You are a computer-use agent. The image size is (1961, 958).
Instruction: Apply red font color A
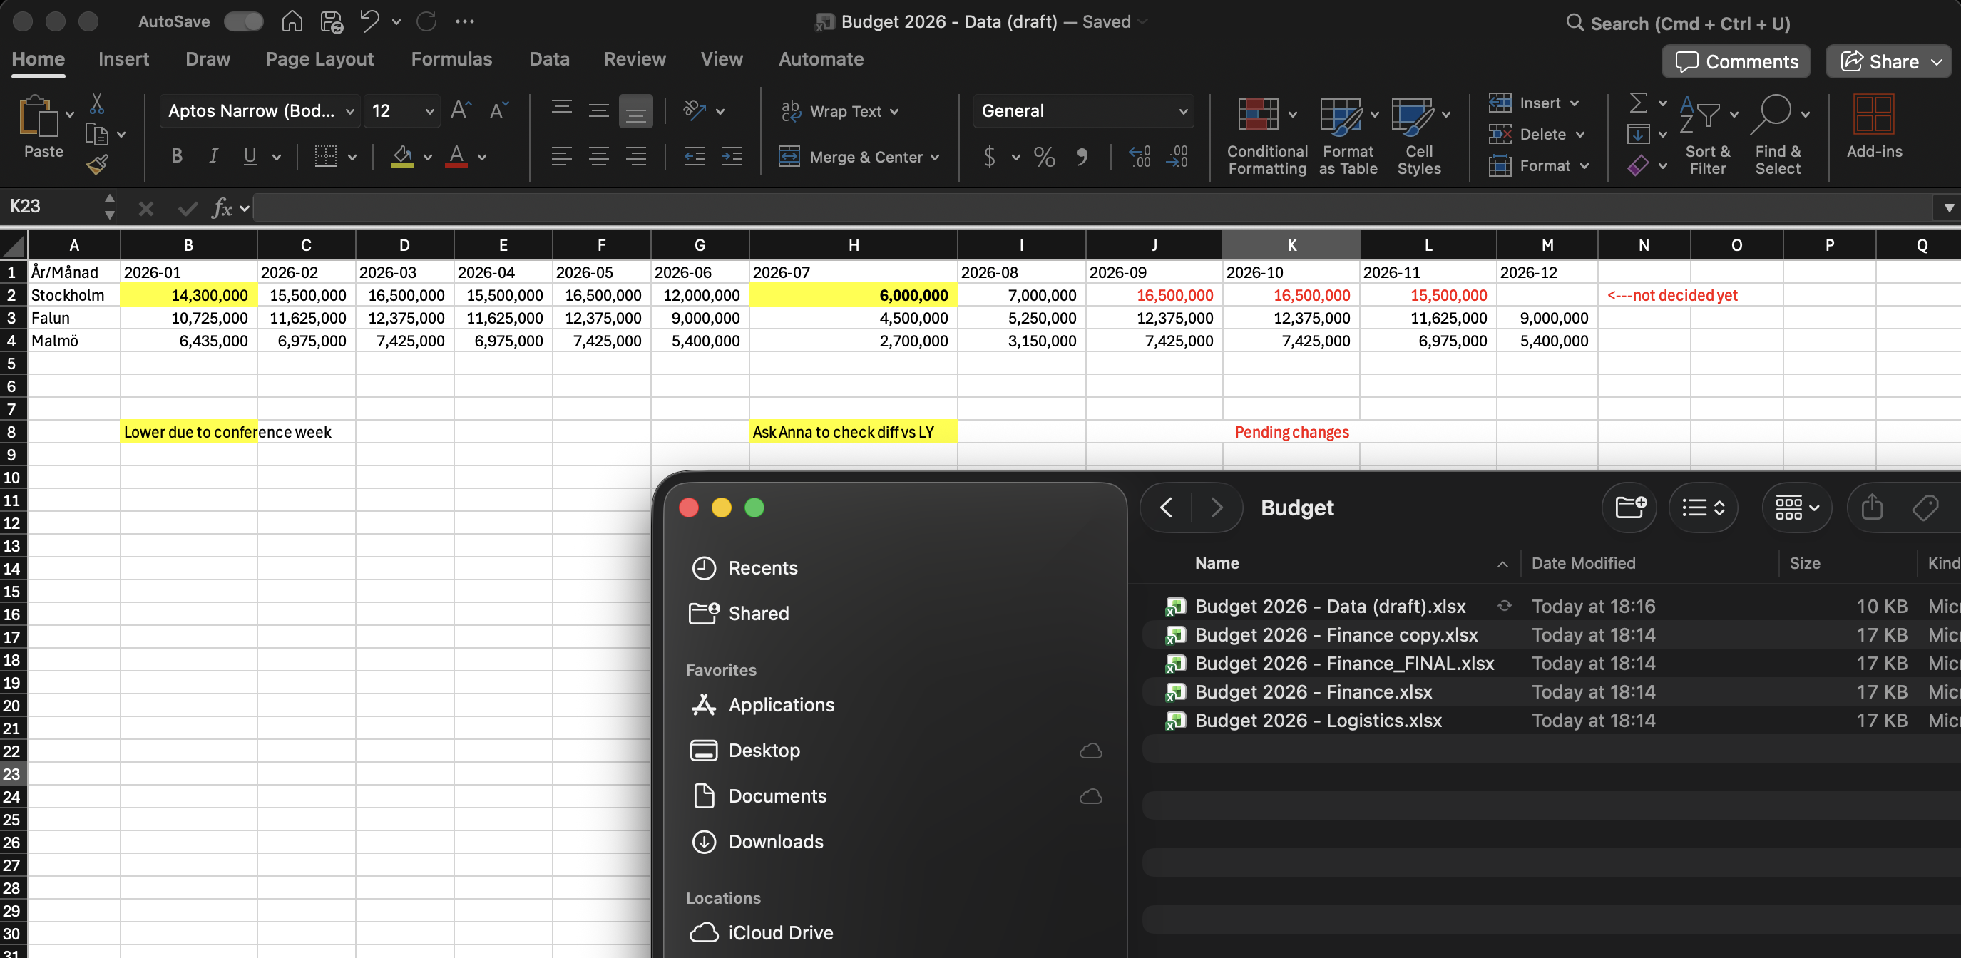pos(456,156)
